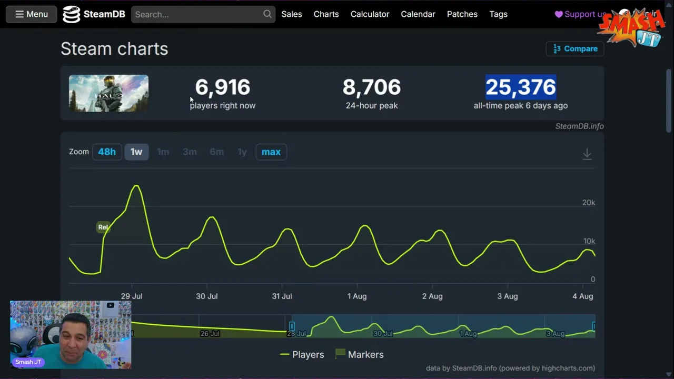Open the Charts menu item
The width and height of the screenshot is (674, 379).
click(x=326, y=14)
